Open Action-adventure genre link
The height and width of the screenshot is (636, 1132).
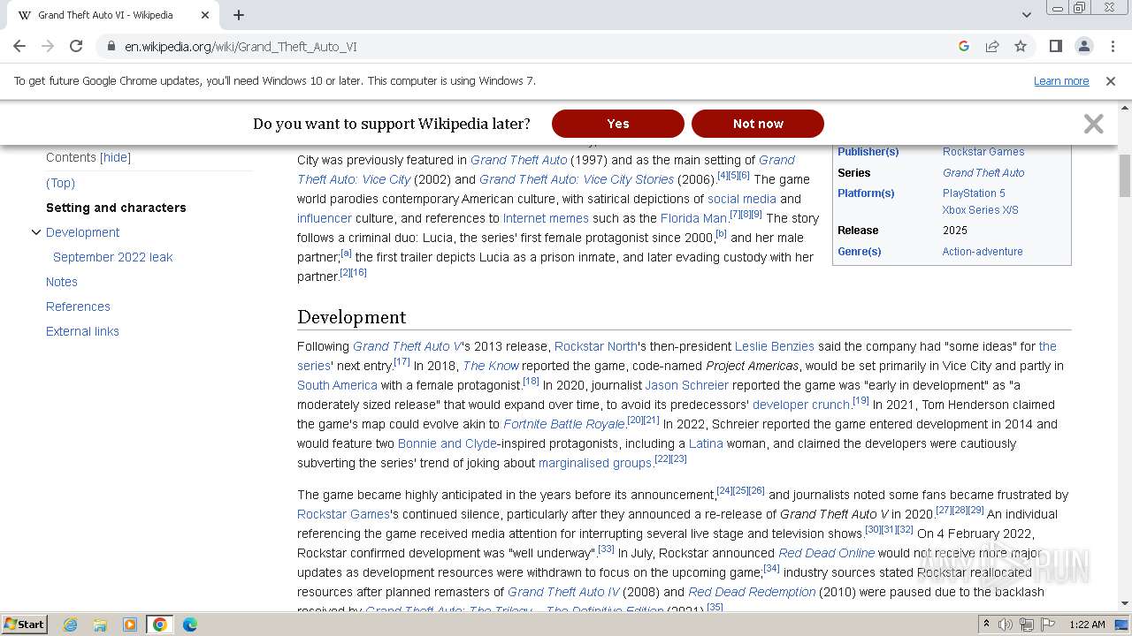pyautogui.click(x=983, y=252)
